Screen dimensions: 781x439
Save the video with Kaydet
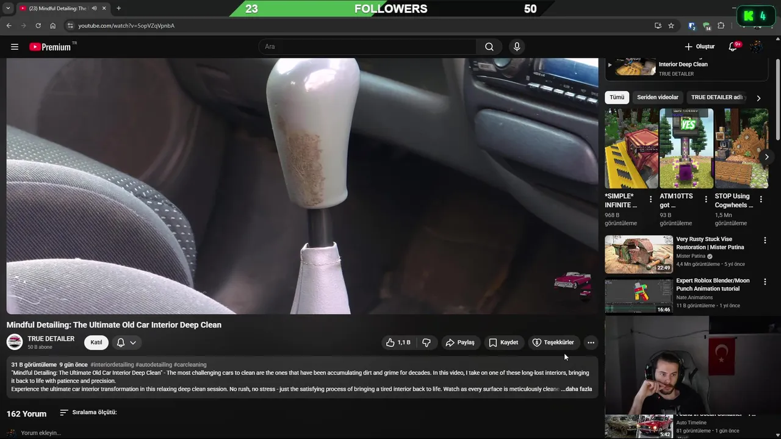click(504, 343)
